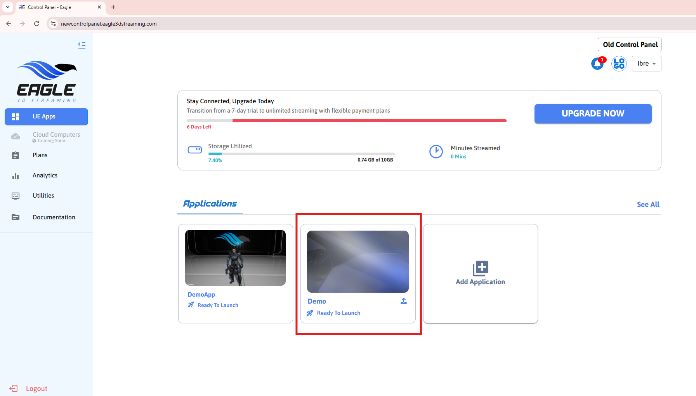Click the Add Application plus icon
Viewport: 696px width, 396px height.
pos(480,268)
